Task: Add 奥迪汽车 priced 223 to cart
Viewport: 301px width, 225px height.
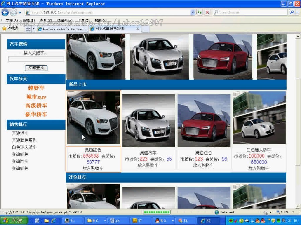Action: click(148, 165)
